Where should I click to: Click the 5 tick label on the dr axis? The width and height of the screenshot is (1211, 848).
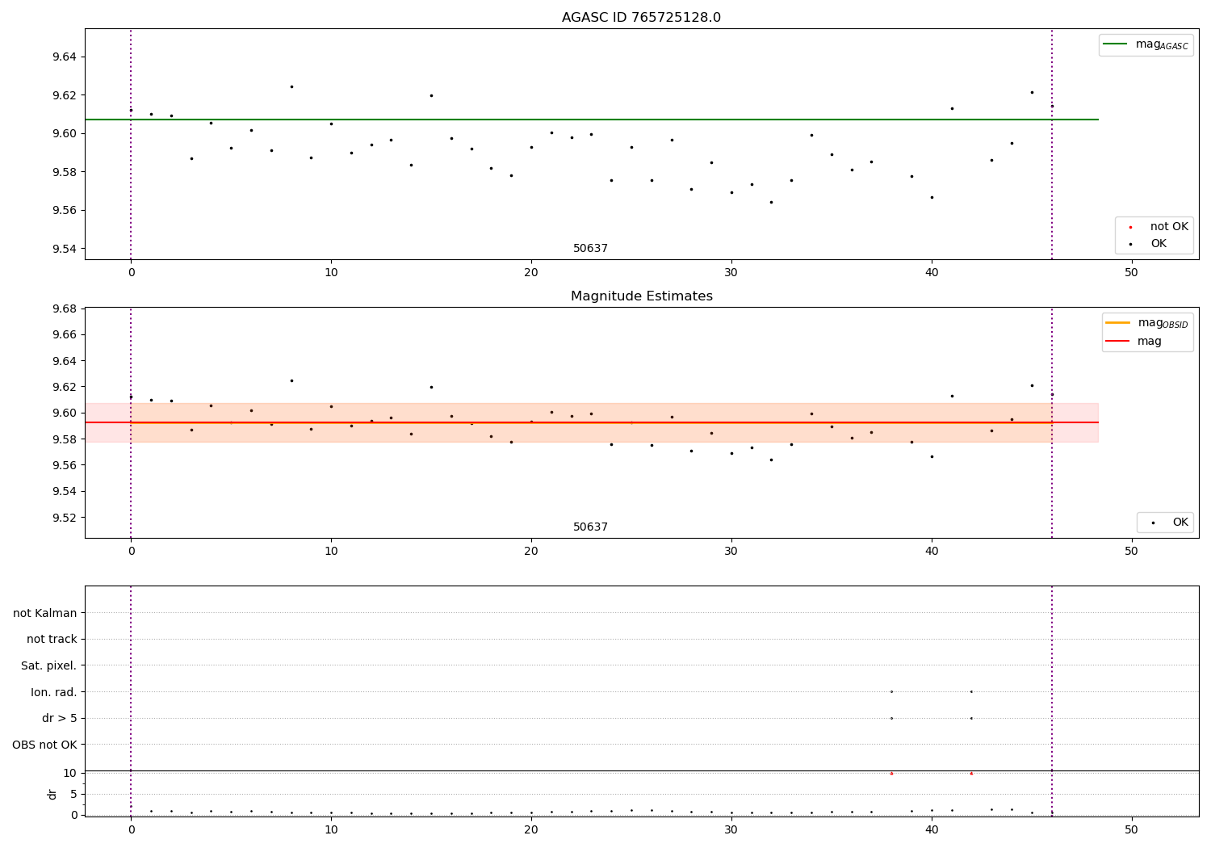click(73, 794)
